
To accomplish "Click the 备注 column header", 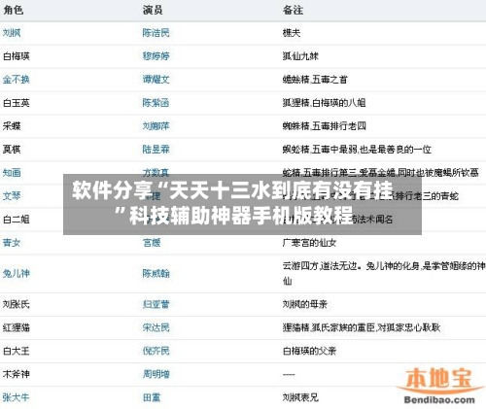I will [x=293, y=10].
